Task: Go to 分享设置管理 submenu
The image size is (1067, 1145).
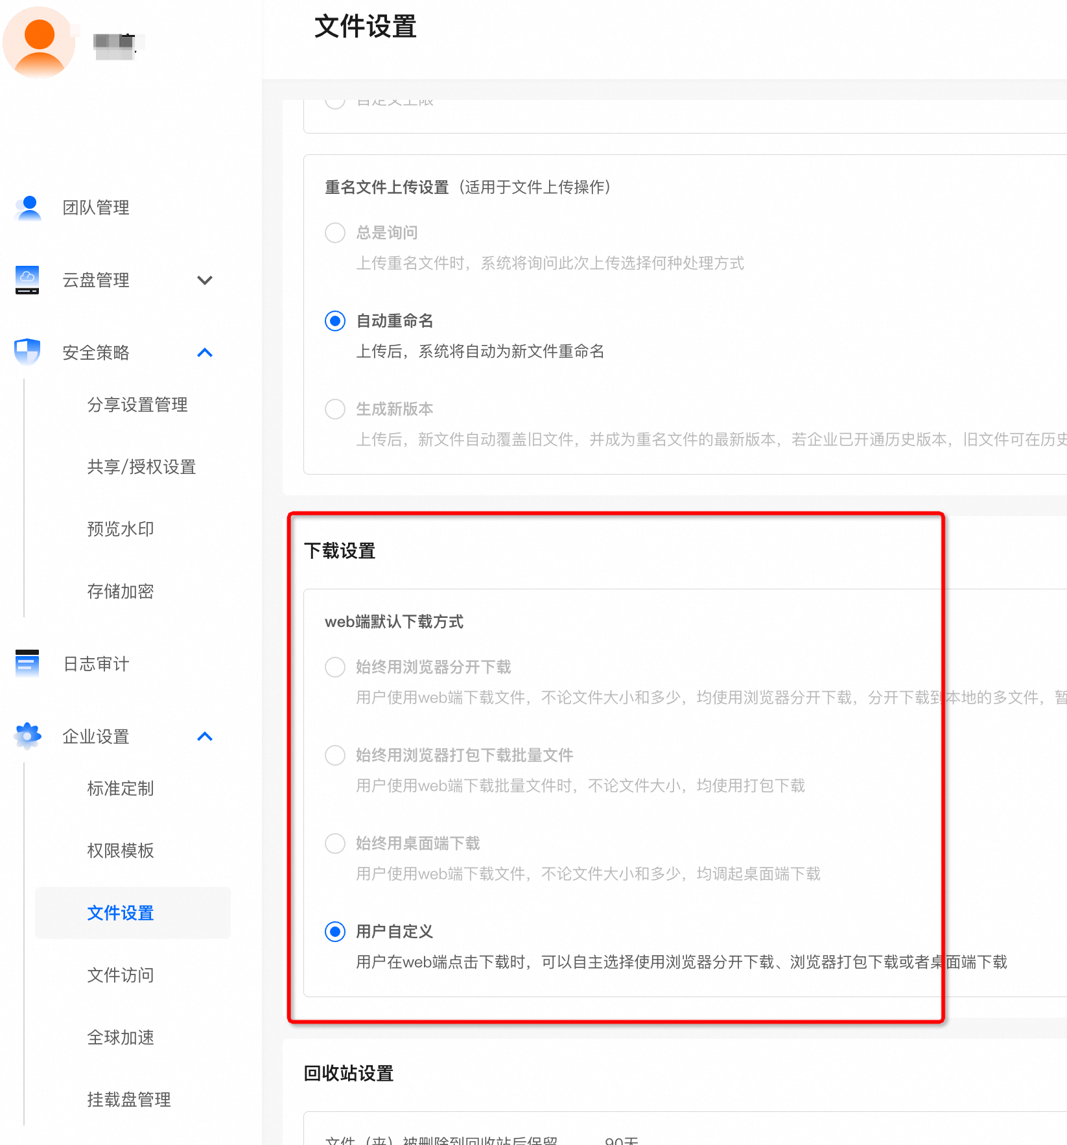Action: [137, 405]
